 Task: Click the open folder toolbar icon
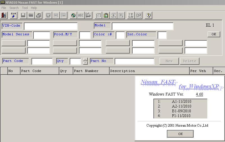[31, 15]
